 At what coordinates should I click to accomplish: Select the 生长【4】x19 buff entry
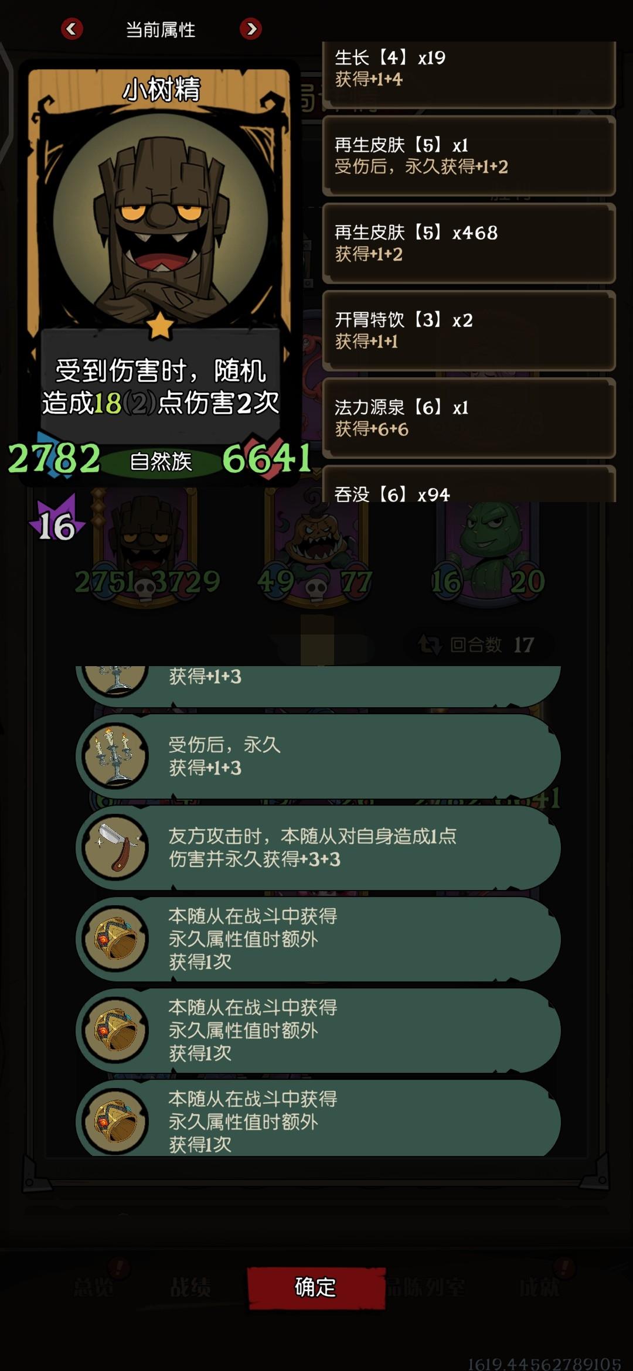pos(469,74)
